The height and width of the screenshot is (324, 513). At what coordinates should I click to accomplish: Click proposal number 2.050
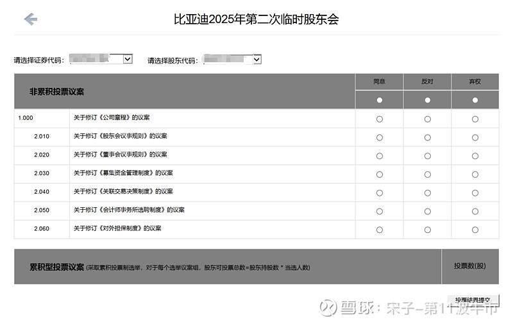[x=42, y=210]
